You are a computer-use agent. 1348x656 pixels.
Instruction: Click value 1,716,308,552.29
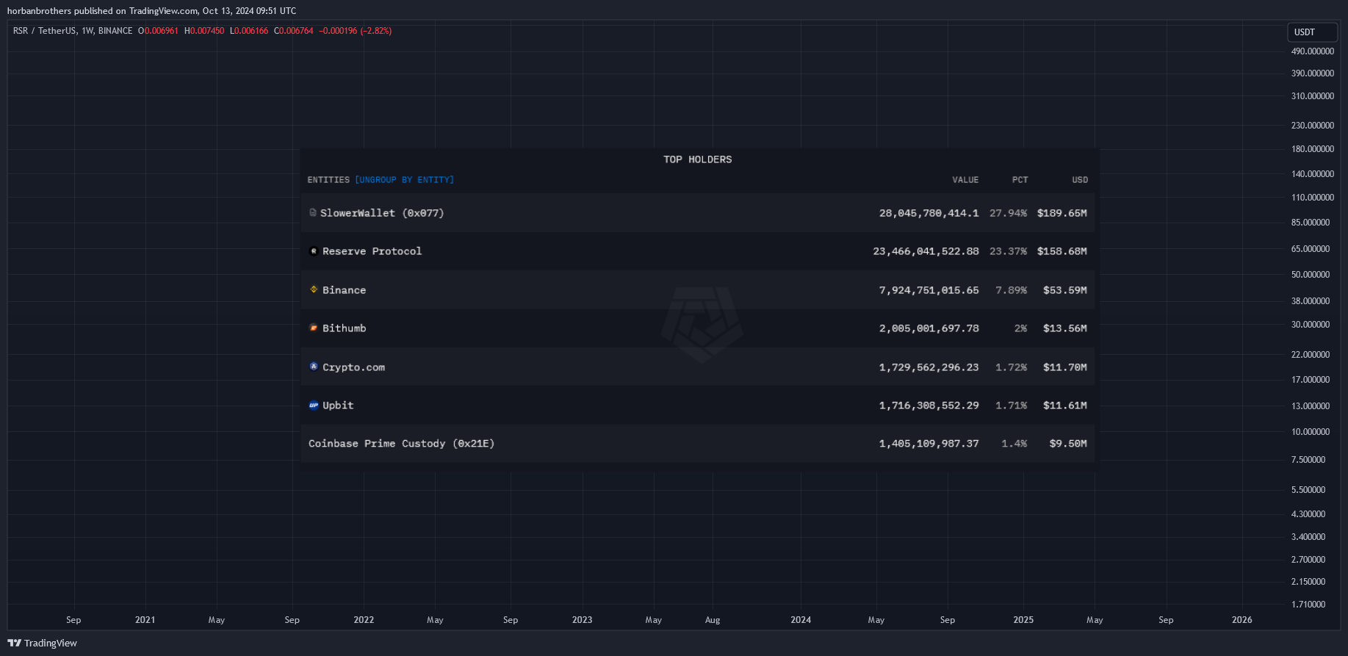coord(929,406)
